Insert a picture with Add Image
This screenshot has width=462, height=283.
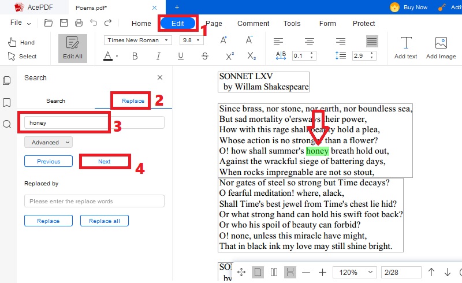click(441, 48)
